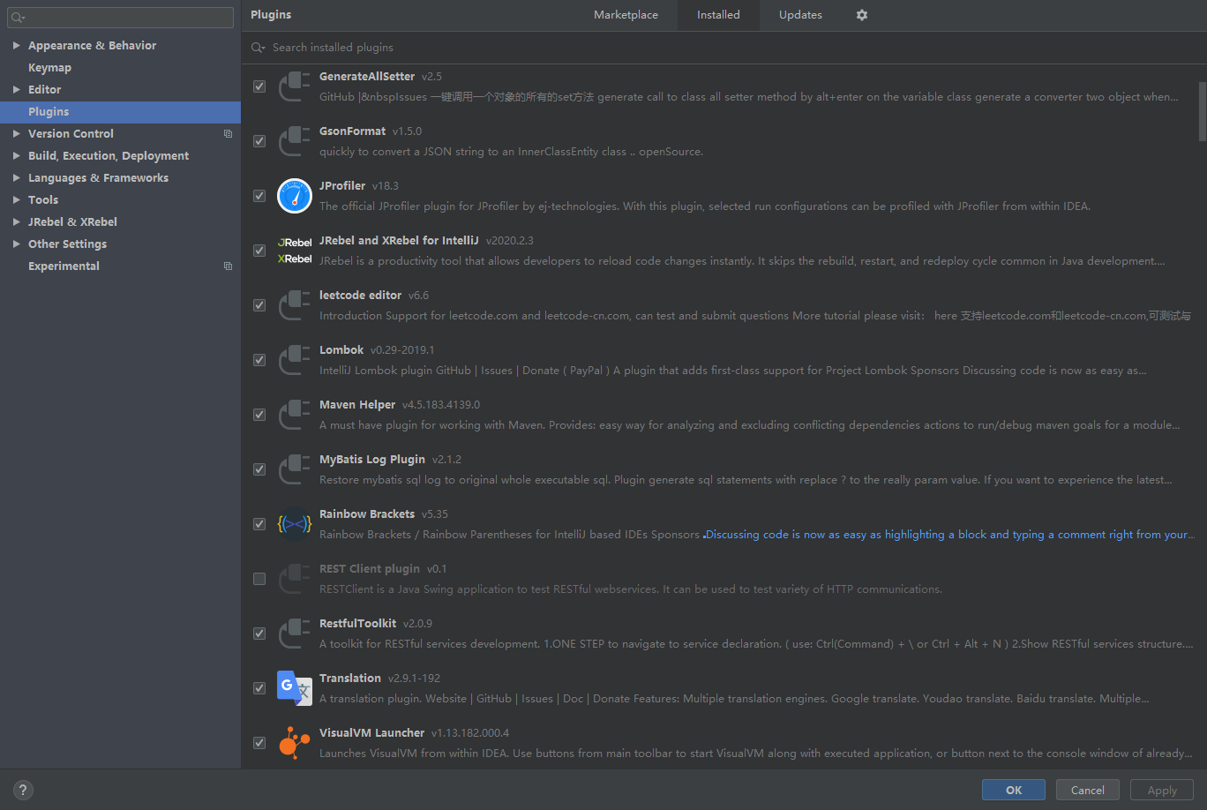
Task: Uncheck the JProfiler plugin
Action: [259, 196]
